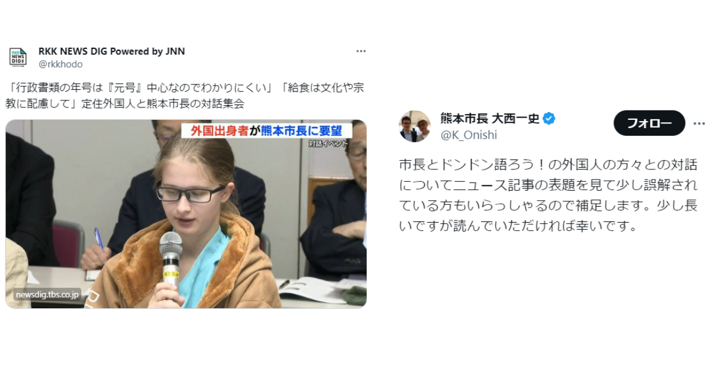710x372 pixels.
Task: Open more options beside the フォロー button
Action: point(699,123)
